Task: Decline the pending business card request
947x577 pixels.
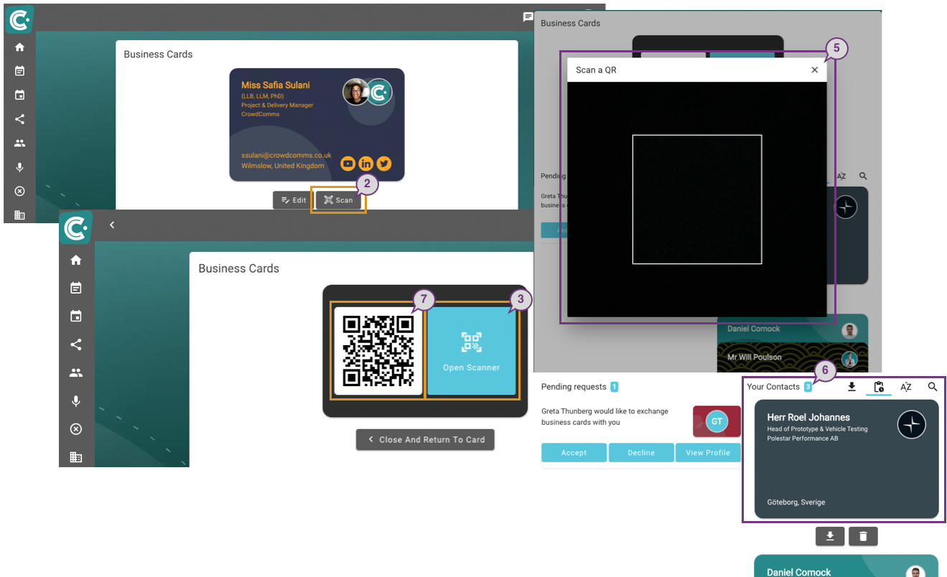Action: 641,453
